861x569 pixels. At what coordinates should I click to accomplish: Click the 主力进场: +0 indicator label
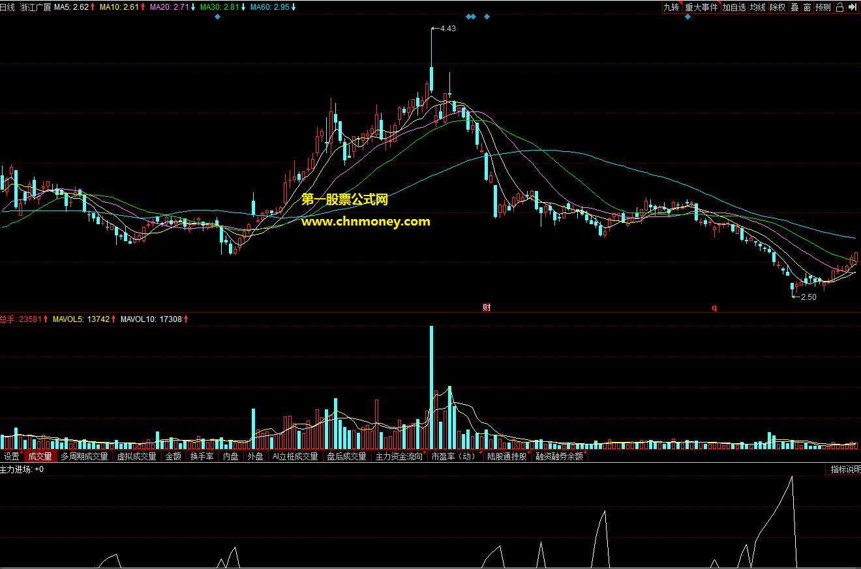click(x=22, y=469)
